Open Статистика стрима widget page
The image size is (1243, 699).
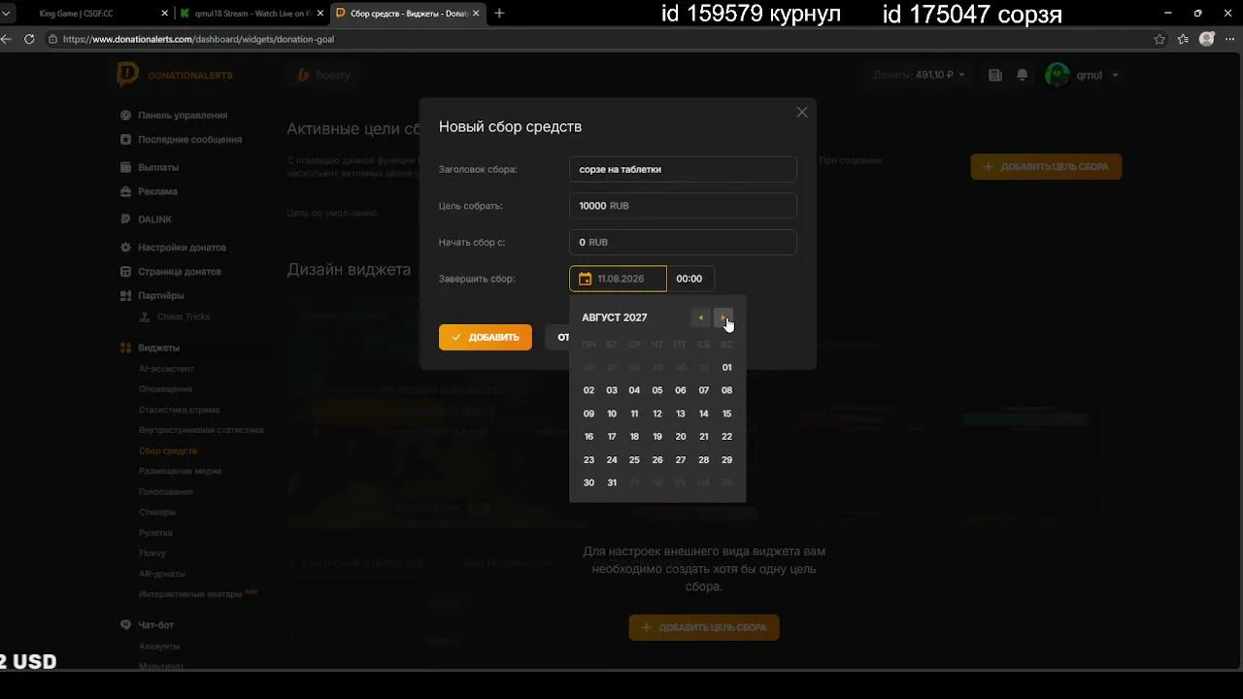pyautogui.click(x=179, y=410)
